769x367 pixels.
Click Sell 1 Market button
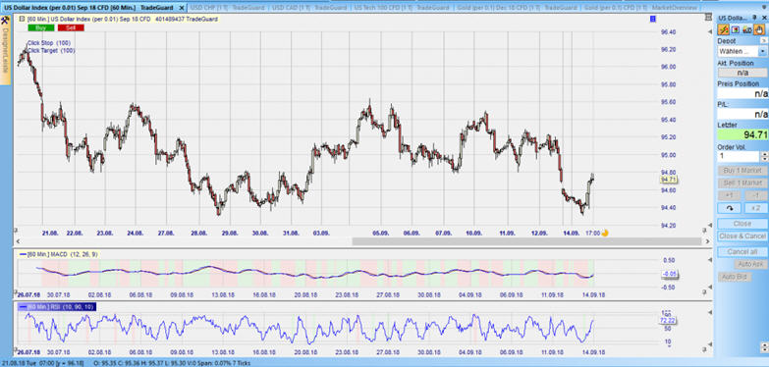pos(742,183)
